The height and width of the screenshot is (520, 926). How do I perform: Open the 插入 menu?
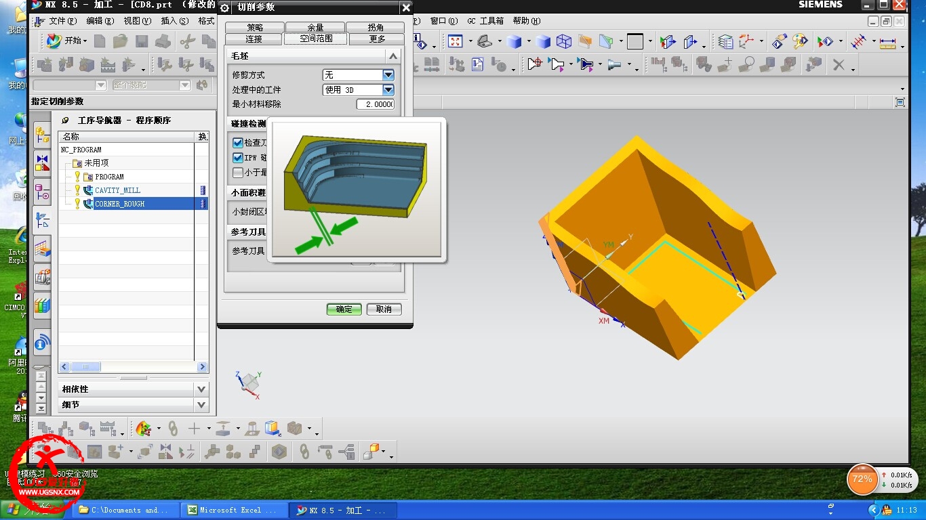tap(174, 21)
